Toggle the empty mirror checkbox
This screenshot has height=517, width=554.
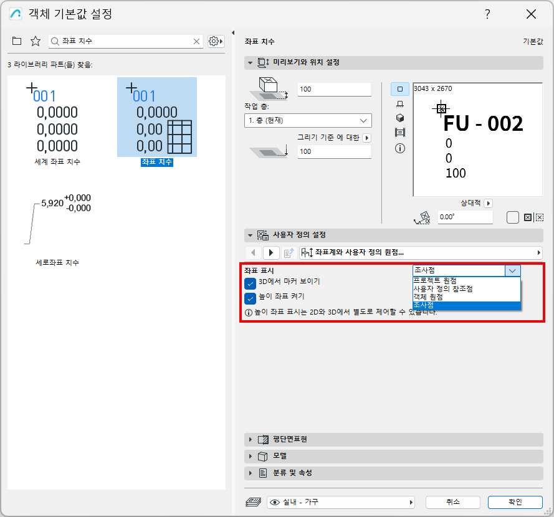(512, 217)
